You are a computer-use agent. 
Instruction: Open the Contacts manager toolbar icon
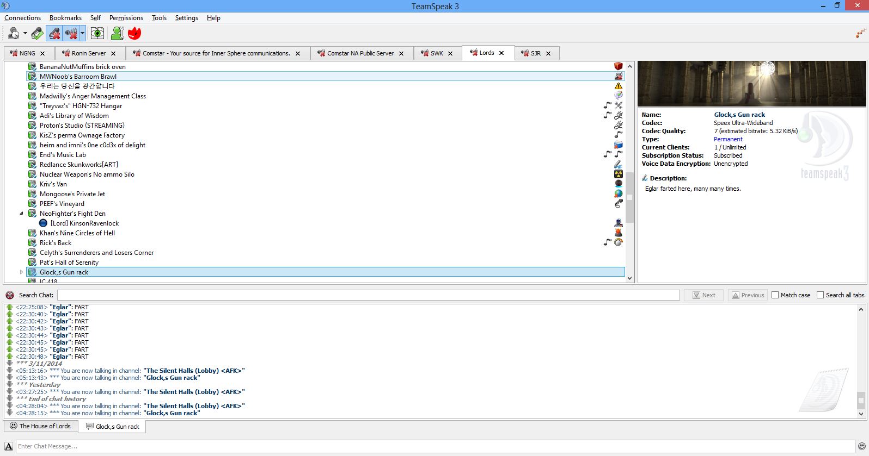tap(117, 34)
